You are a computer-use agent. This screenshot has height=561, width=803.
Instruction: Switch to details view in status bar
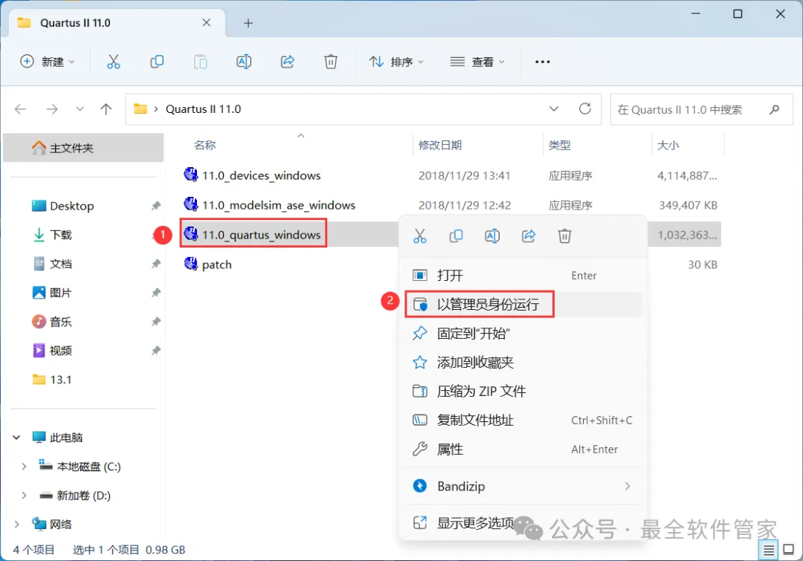click(768, 551)
